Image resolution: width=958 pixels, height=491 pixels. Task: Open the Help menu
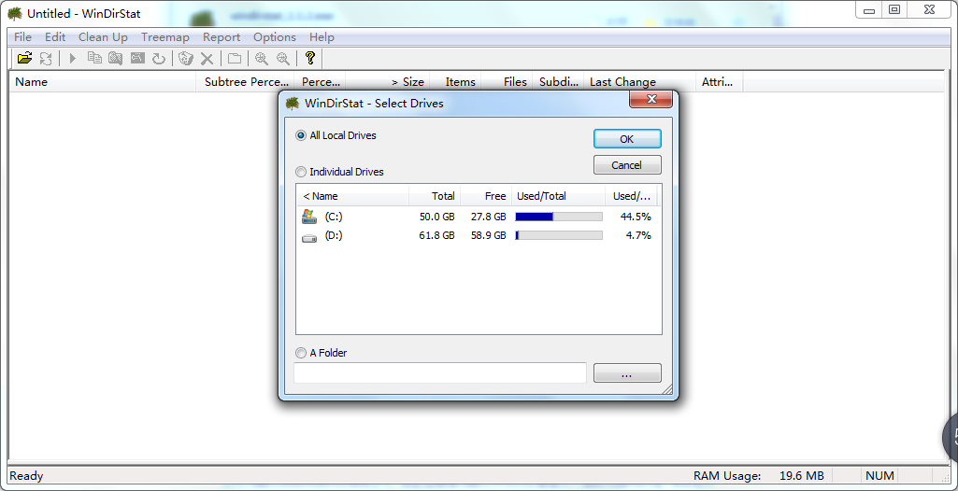tap(322, 37)
